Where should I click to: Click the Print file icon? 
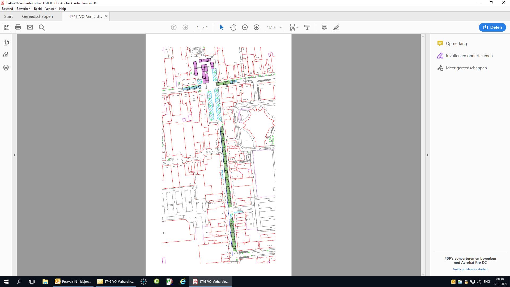click(x=18, y=27)
